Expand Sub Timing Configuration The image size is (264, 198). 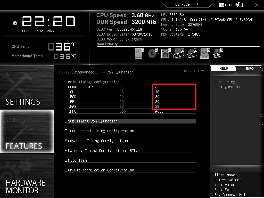pyautogui.click(x=93, y=121)
